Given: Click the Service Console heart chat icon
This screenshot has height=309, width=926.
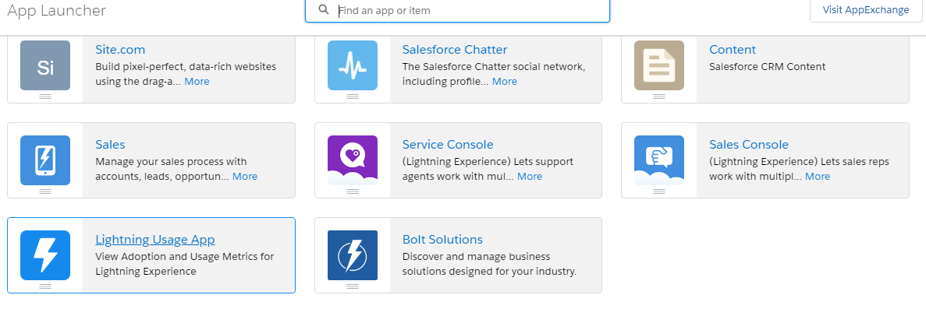Looking at the screenshot, I should pyautogui.click(x=353, y=160).
